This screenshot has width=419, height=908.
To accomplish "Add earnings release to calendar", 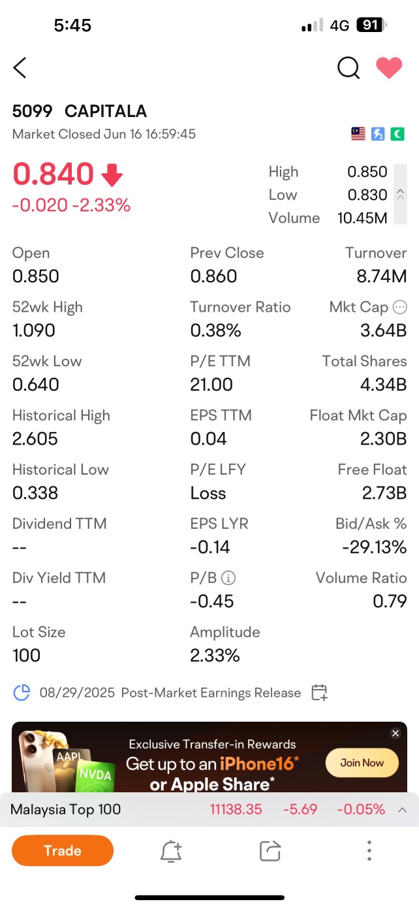I will coord(319,693).
